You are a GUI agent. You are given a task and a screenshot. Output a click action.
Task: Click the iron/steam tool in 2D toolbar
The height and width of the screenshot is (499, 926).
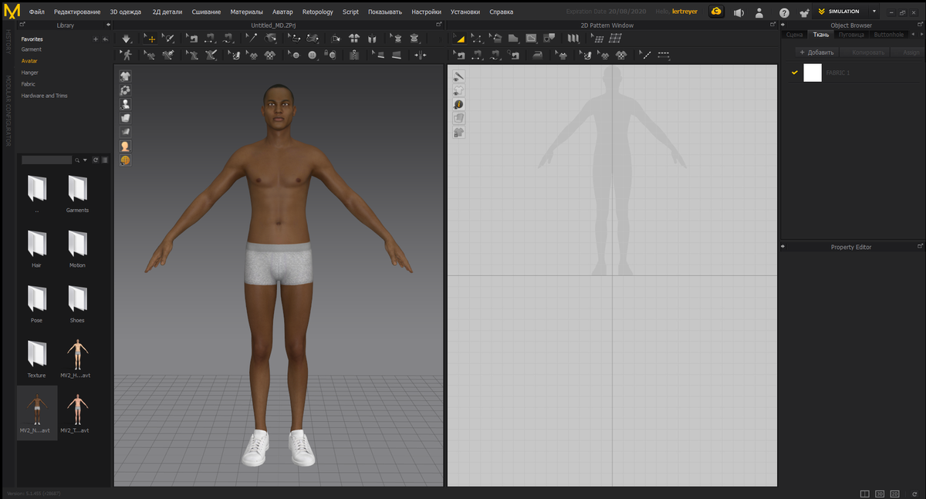(x=538, y=56)
